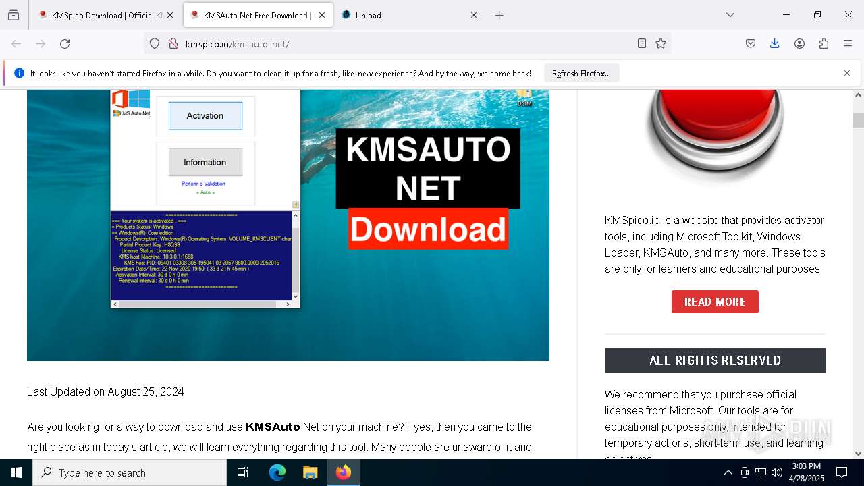This screenshot has width=864, height=486.
Task: Switch to KMSpico Download tab
Action: coord(105,15)
